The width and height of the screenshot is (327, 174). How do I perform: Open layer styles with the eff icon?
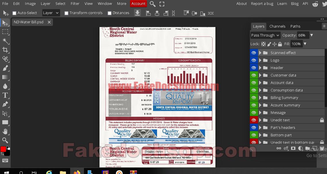point(286,148)
